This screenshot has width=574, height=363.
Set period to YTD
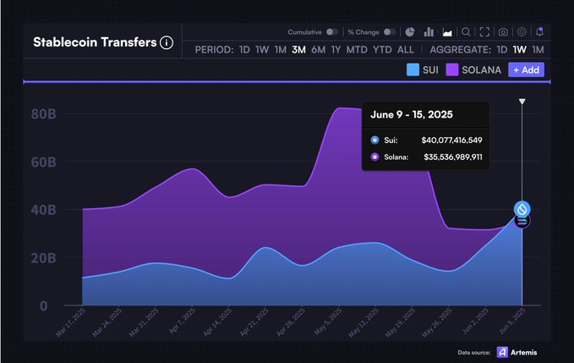click(x=383, y=50)
